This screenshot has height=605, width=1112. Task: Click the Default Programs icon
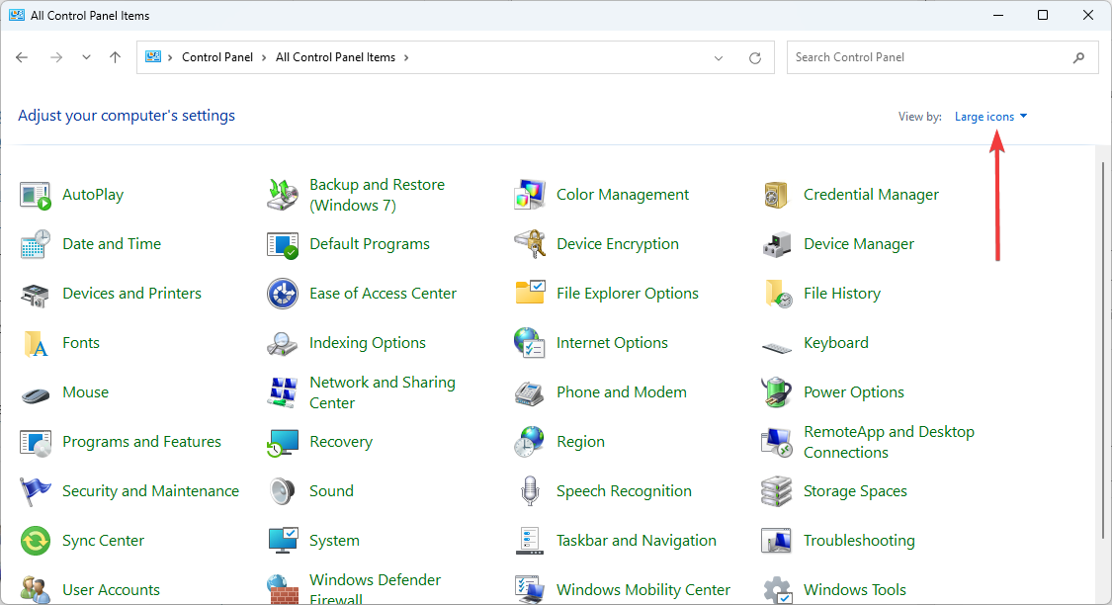point(283,244)
